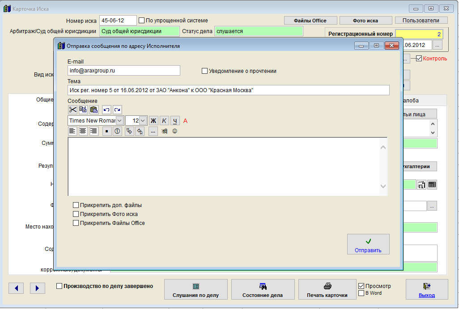Center-align the message text
The image size is (459, 309).
point(83,131)
